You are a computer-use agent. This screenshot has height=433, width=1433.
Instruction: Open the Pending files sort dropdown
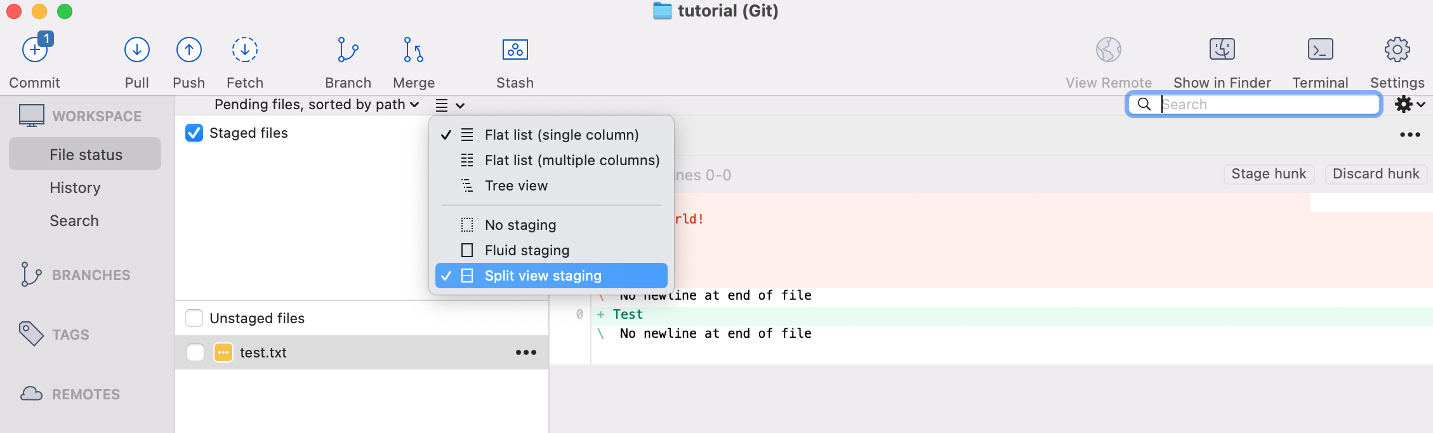pyautogui.click(x=316, y=105)
